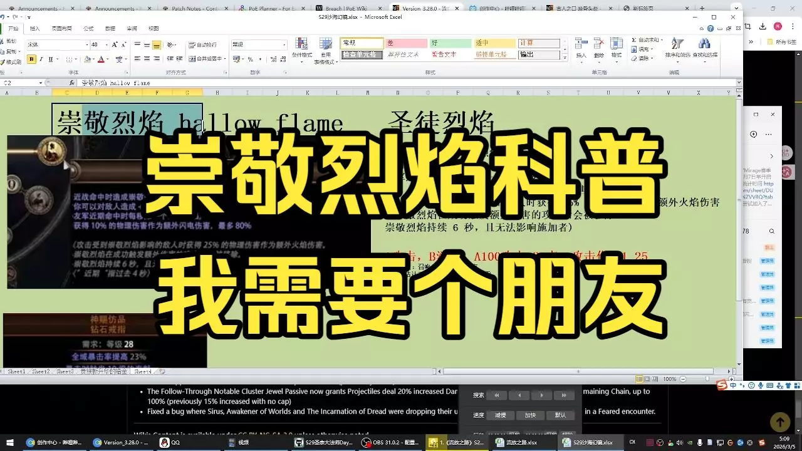Toggle Italic formatting in Excel ribbon
Image resolution: width=802 pixels, height=451 pixels.
click(x=41, y=59)
